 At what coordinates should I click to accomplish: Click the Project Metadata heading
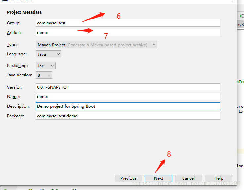tap(24, 12)
